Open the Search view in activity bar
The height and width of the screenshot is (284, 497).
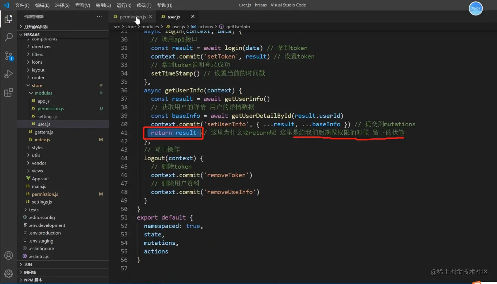tap(9, 37)
